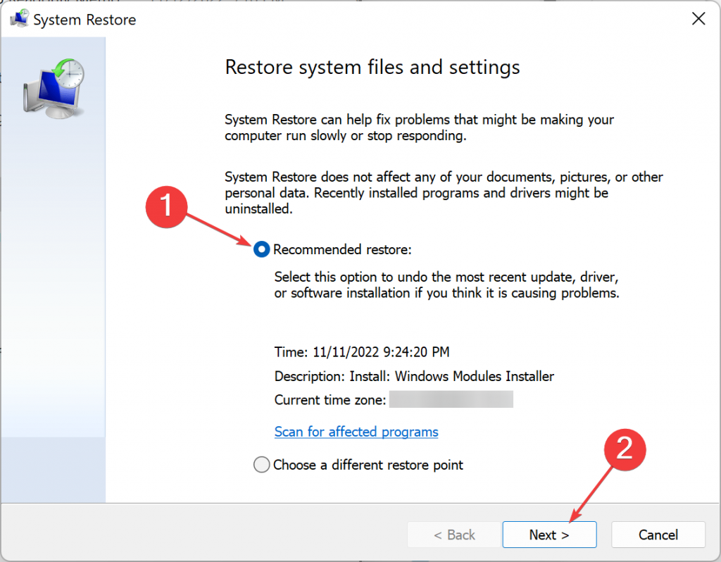
Task: Click the Restore system files and settings heading
Action: [372, 67]
